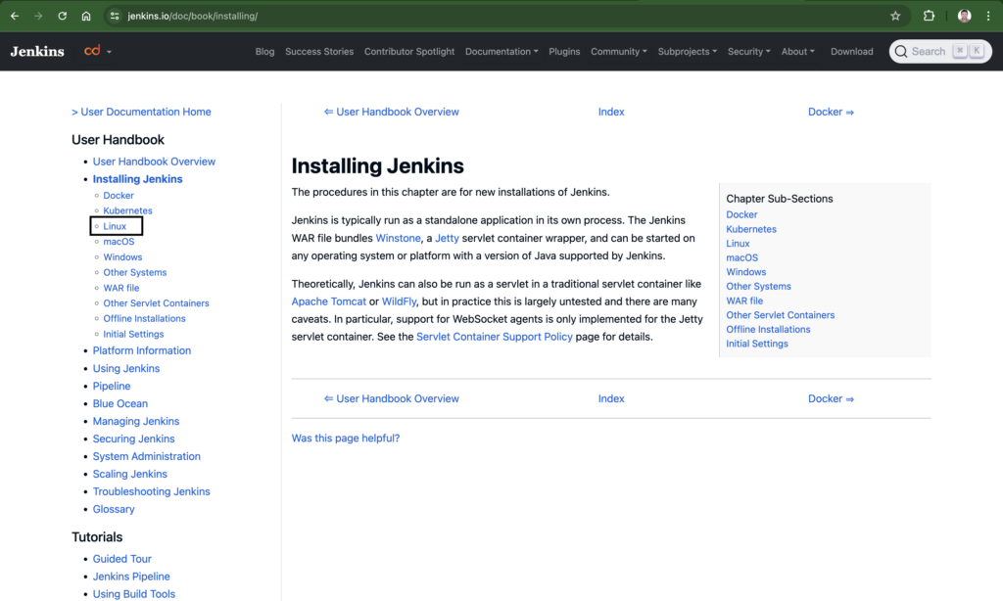
Task: Open Platform Information in sidebar
Action: 142,350
